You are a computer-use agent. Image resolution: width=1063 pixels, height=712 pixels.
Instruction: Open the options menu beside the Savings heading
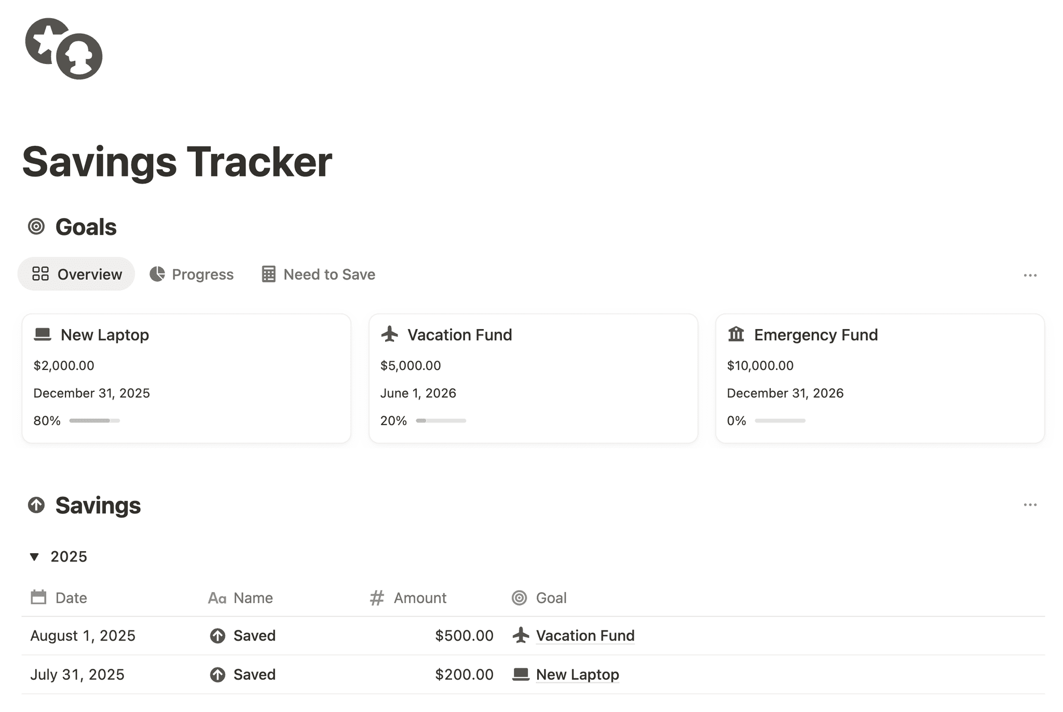tap(1030, 504)
